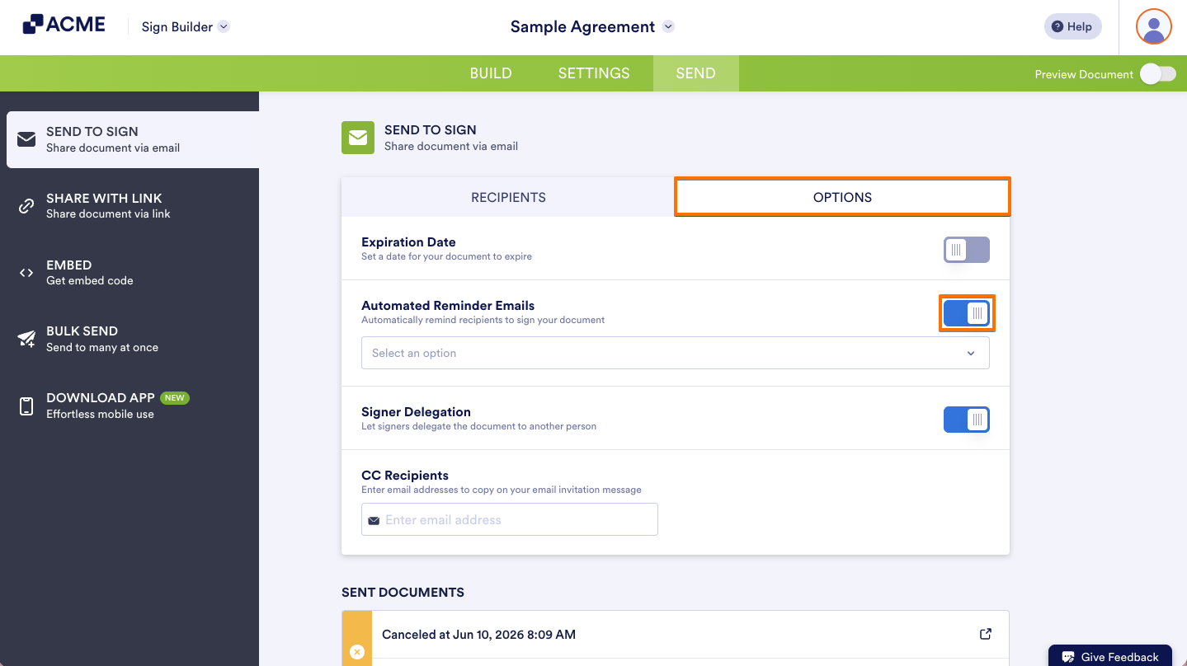Viewport: 1187px width, 666px height.
Task: Switch to the SETTINGS tab
Action: coord(594,73)
